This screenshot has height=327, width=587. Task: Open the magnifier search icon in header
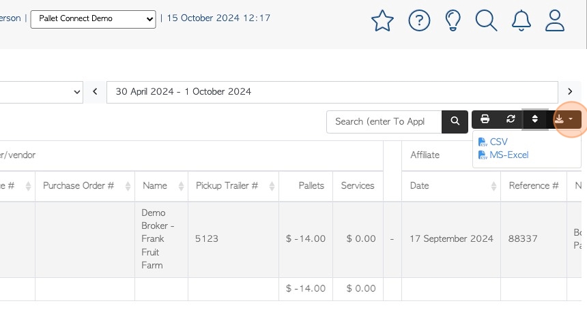(486, 20)
